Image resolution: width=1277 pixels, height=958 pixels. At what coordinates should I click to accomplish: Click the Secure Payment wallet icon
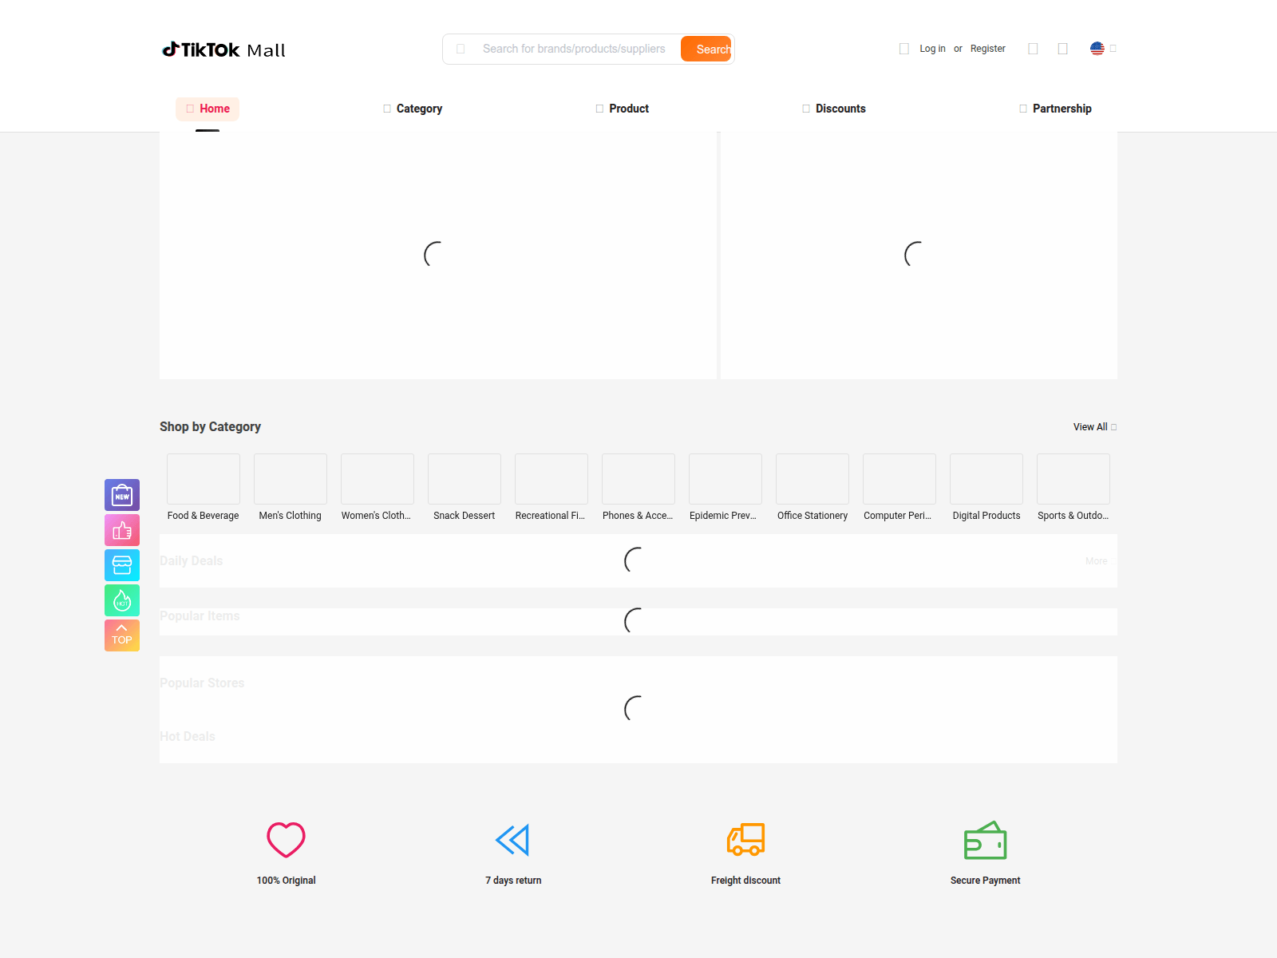click(x=985, y=841)
